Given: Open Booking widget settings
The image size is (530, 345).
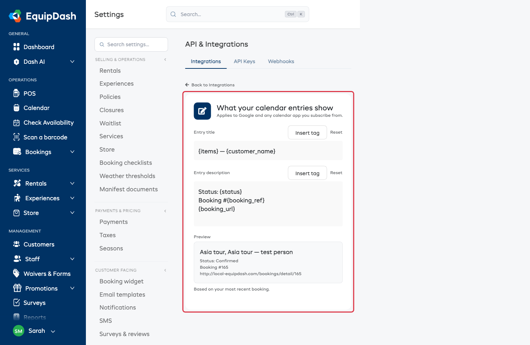Looking at the screenshot, I should [121, 281].
